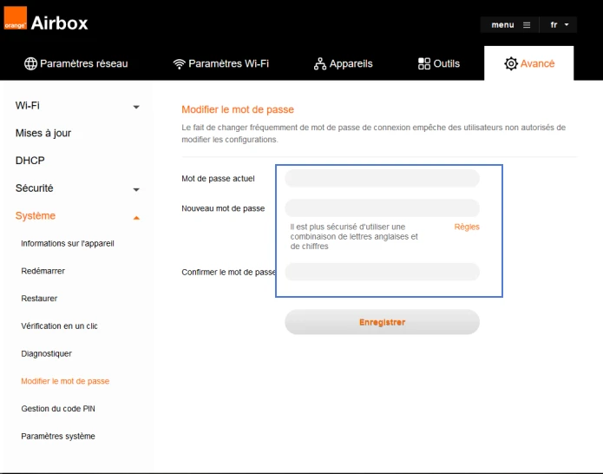
Task: Switch to Paramètres réseau tab
Action: point(76,63)
